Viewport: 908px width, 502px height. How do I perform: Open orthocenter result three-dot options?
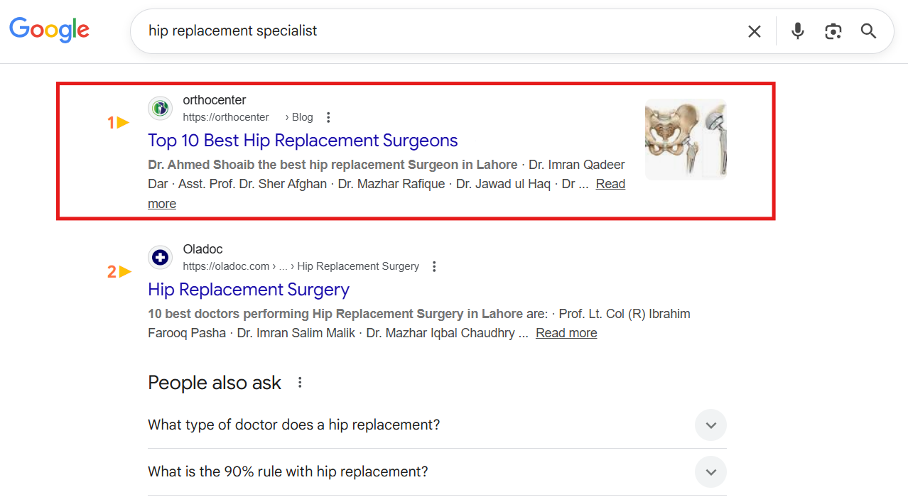[x=328, y=117]
